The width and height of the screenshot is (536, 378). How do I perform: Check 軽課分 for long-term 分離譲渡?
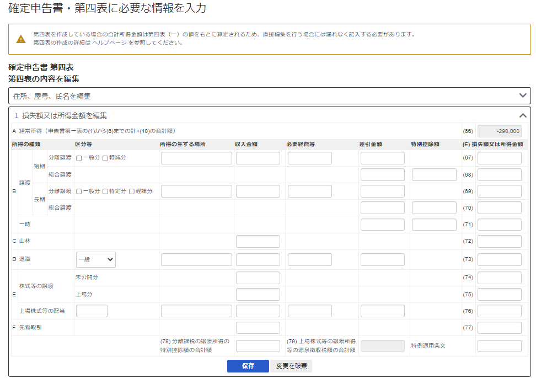(132, 191)
